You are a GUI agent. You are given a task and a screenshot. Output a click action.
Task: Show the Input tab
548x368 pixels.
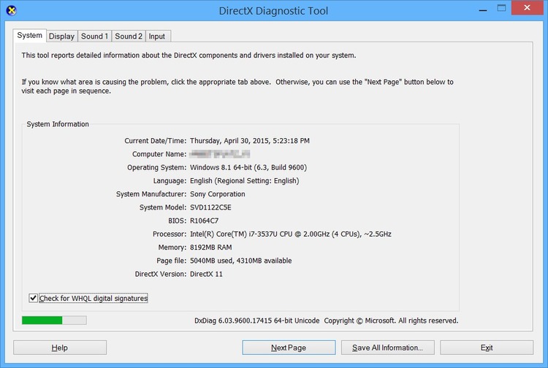(x=157, y=37)
